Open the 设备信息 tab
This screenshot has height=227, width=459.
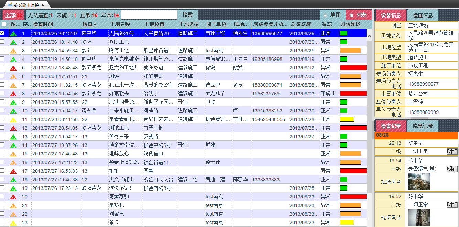pos(391,15)
